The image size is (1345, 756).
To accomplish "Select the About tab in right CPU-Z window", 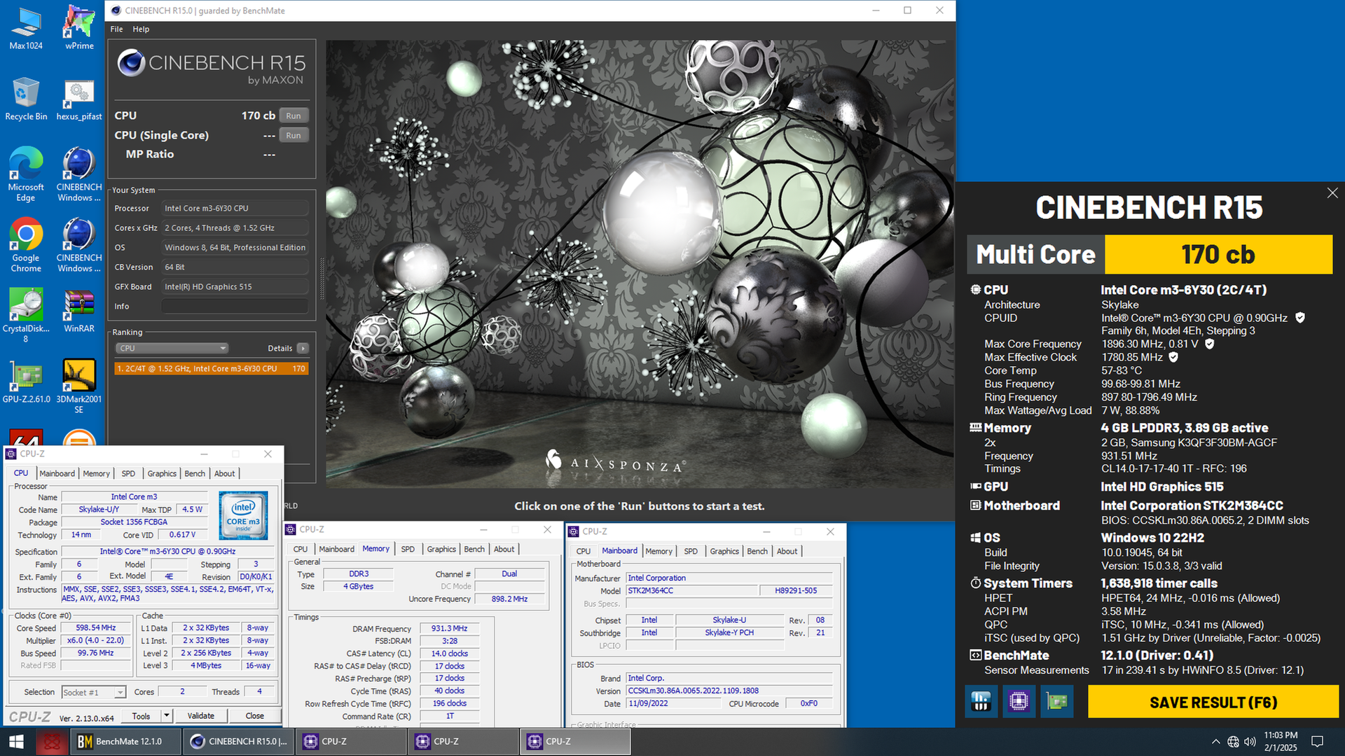I will pyautogui.click(x=787, y=552).
